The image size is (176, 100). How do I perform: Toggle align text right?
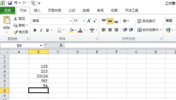(x=116, y=30)
